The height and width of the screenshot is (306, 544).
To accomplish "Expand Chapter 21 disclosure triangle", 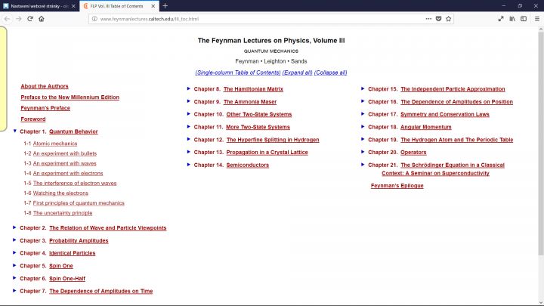I will click(x=363, y=165).
